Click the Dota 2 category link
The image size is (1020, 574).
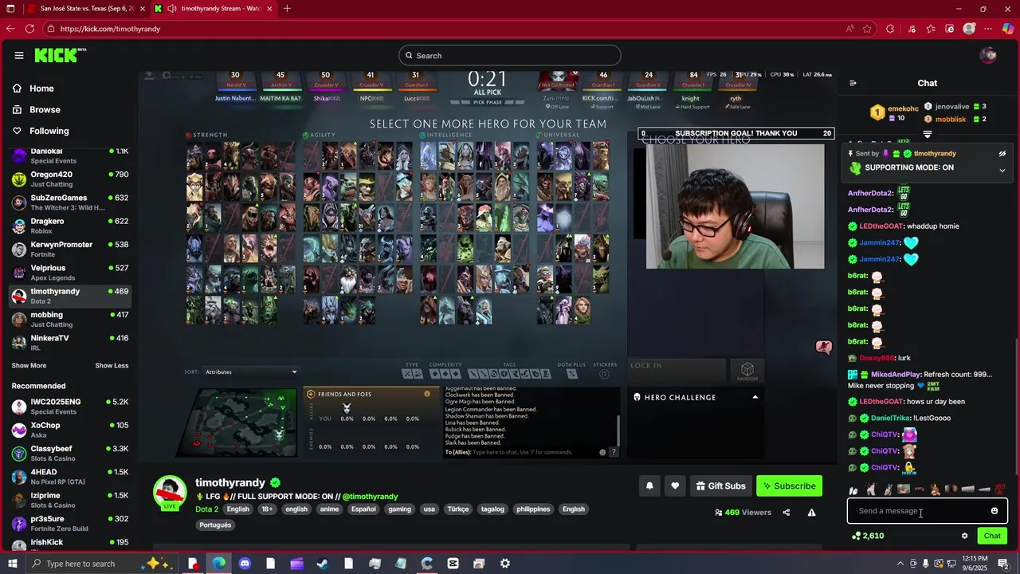click(206, 509)
